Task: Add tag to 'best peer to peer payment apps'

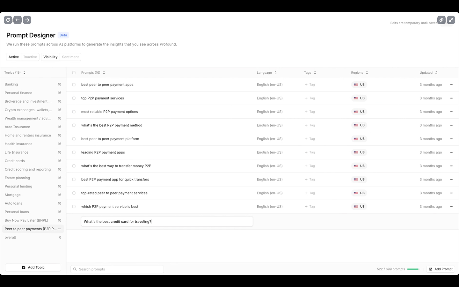Action: [310, 85]
